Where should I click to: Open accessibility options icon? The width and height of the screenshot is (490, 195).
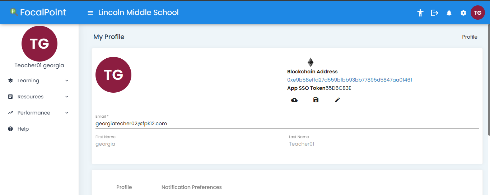tap(420, 13)
